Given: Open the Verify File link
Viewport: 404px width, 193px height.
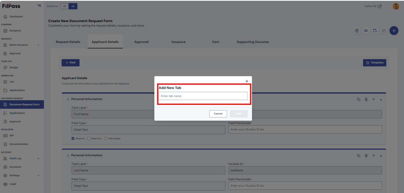Looking at the screenshot, I should (373, 6).
